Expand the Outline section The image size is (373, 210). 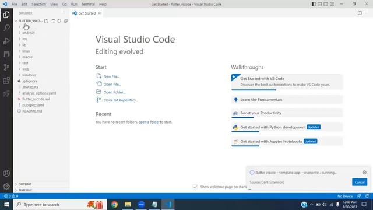pyautogui.click(x=24, y=184)
